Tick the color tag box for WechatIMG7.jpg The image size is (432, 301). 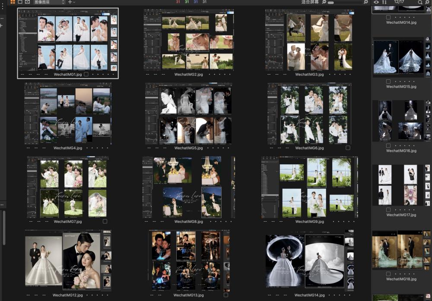(105, 221)
